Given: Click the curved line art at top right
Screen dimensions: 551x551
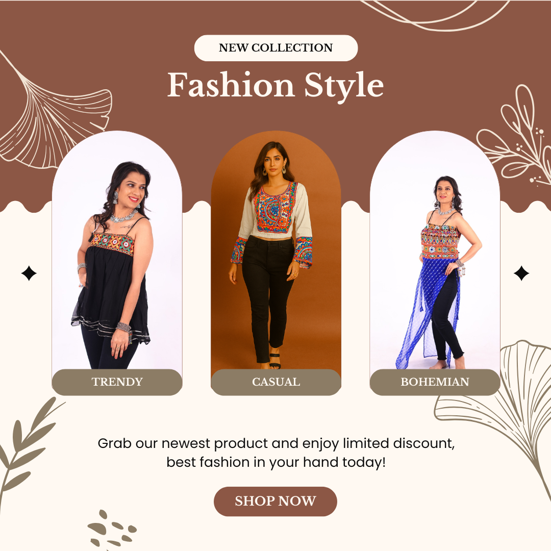Looking at the screenshot, I should coord(436,15).
